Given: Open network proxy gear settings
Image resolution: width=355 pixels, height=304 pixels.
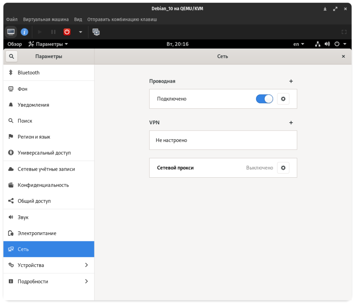Looking at the screenshot, I should coord(283,168).
